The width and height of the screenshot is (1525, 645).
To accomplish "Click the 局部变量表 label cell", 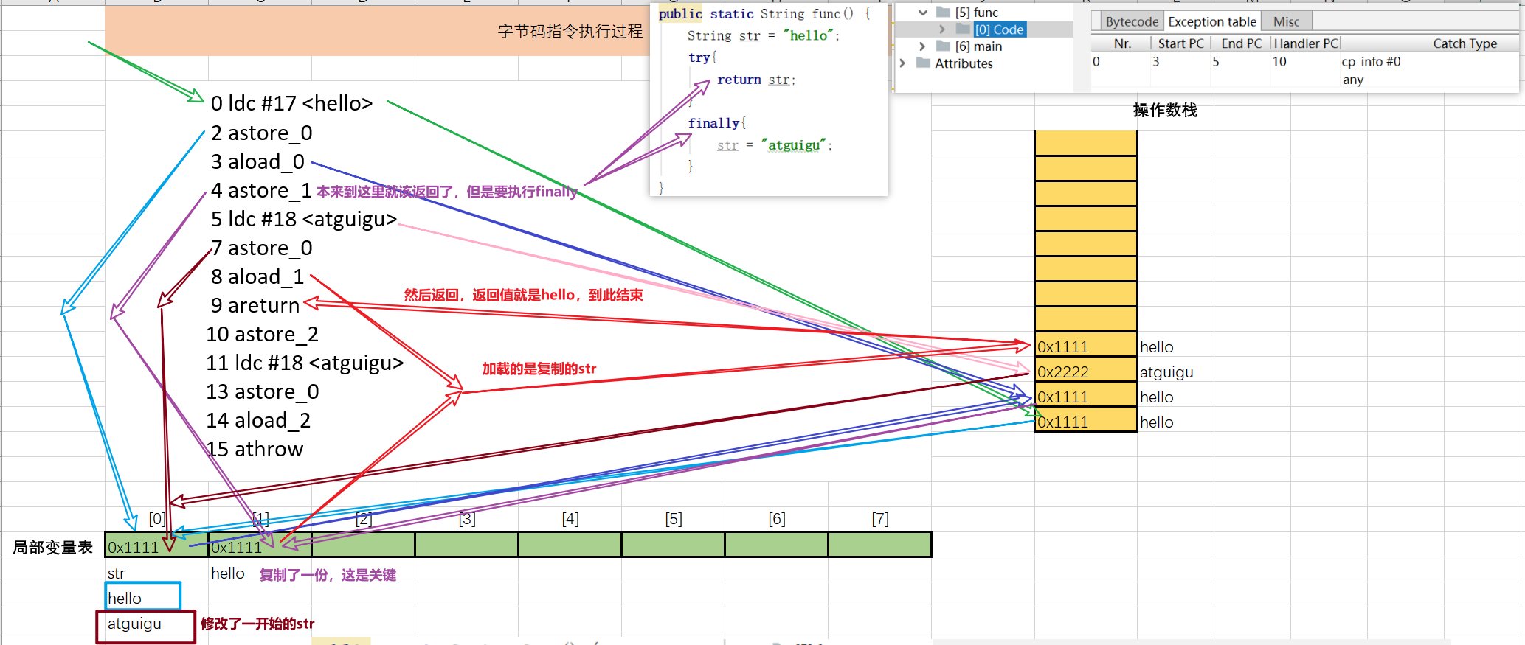I will click(x=52, y=548).
